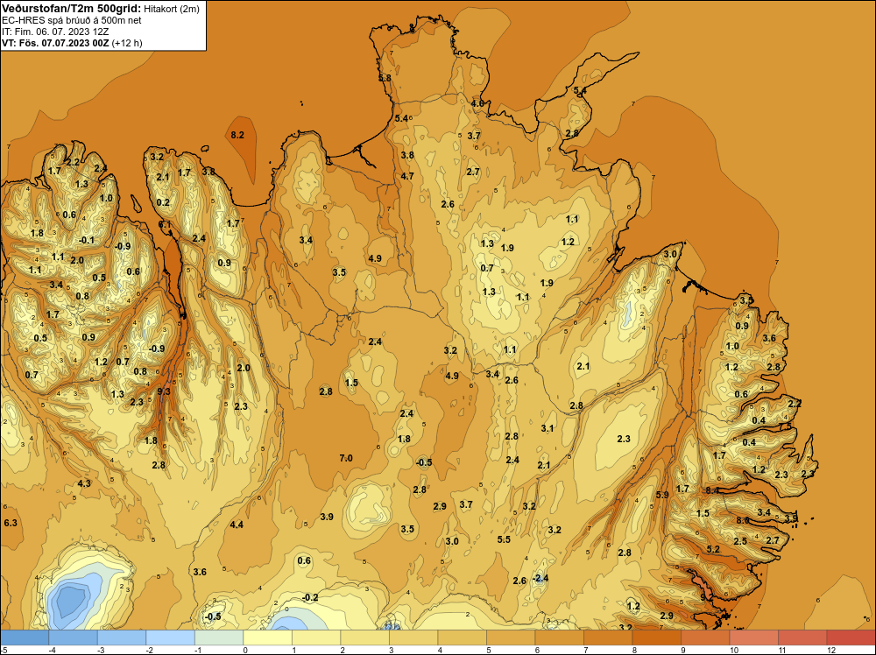Select legend swatch between 11 and 12
876x655 pixels.
(802, 637)
